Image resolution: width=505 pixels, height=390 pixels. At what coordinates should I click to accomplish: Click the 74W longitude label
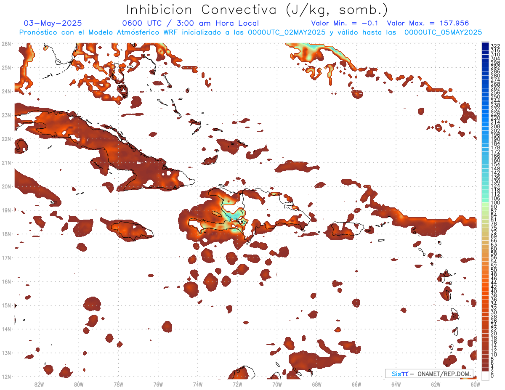(x=198, y=384)
